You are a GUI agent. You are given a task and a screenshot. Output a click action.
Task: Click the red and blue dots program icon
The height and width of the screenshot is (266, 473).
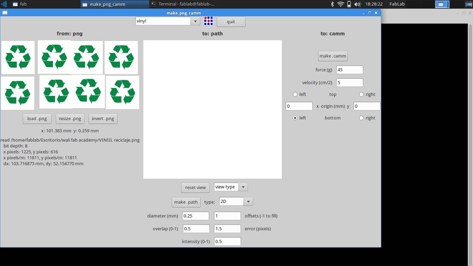[x=208, y=21]
